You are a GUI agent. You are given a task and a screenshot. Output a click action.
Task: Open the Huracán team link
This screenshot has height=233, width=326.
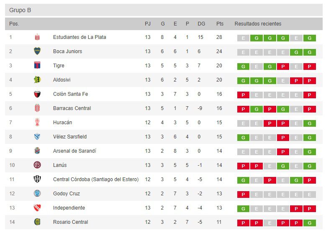click(x=62, y=123)
